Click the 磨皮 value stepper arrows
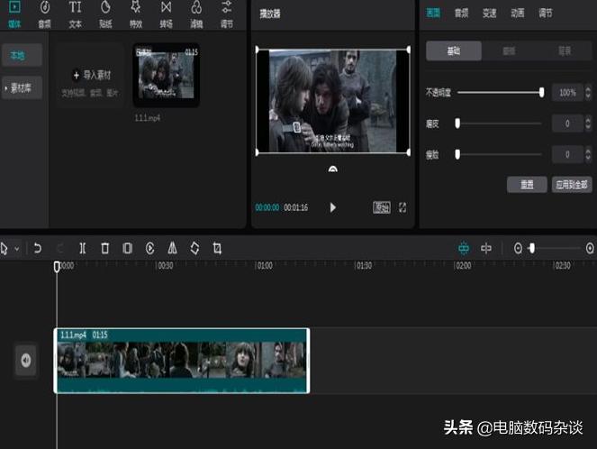Screen dimensions: 597x449 click(588, 124)
